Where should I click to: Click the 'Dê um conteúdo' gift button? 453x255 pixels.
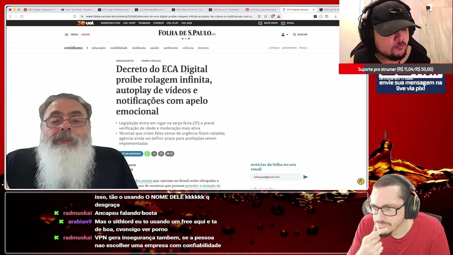pyautogui.click(x=132, y=154)
